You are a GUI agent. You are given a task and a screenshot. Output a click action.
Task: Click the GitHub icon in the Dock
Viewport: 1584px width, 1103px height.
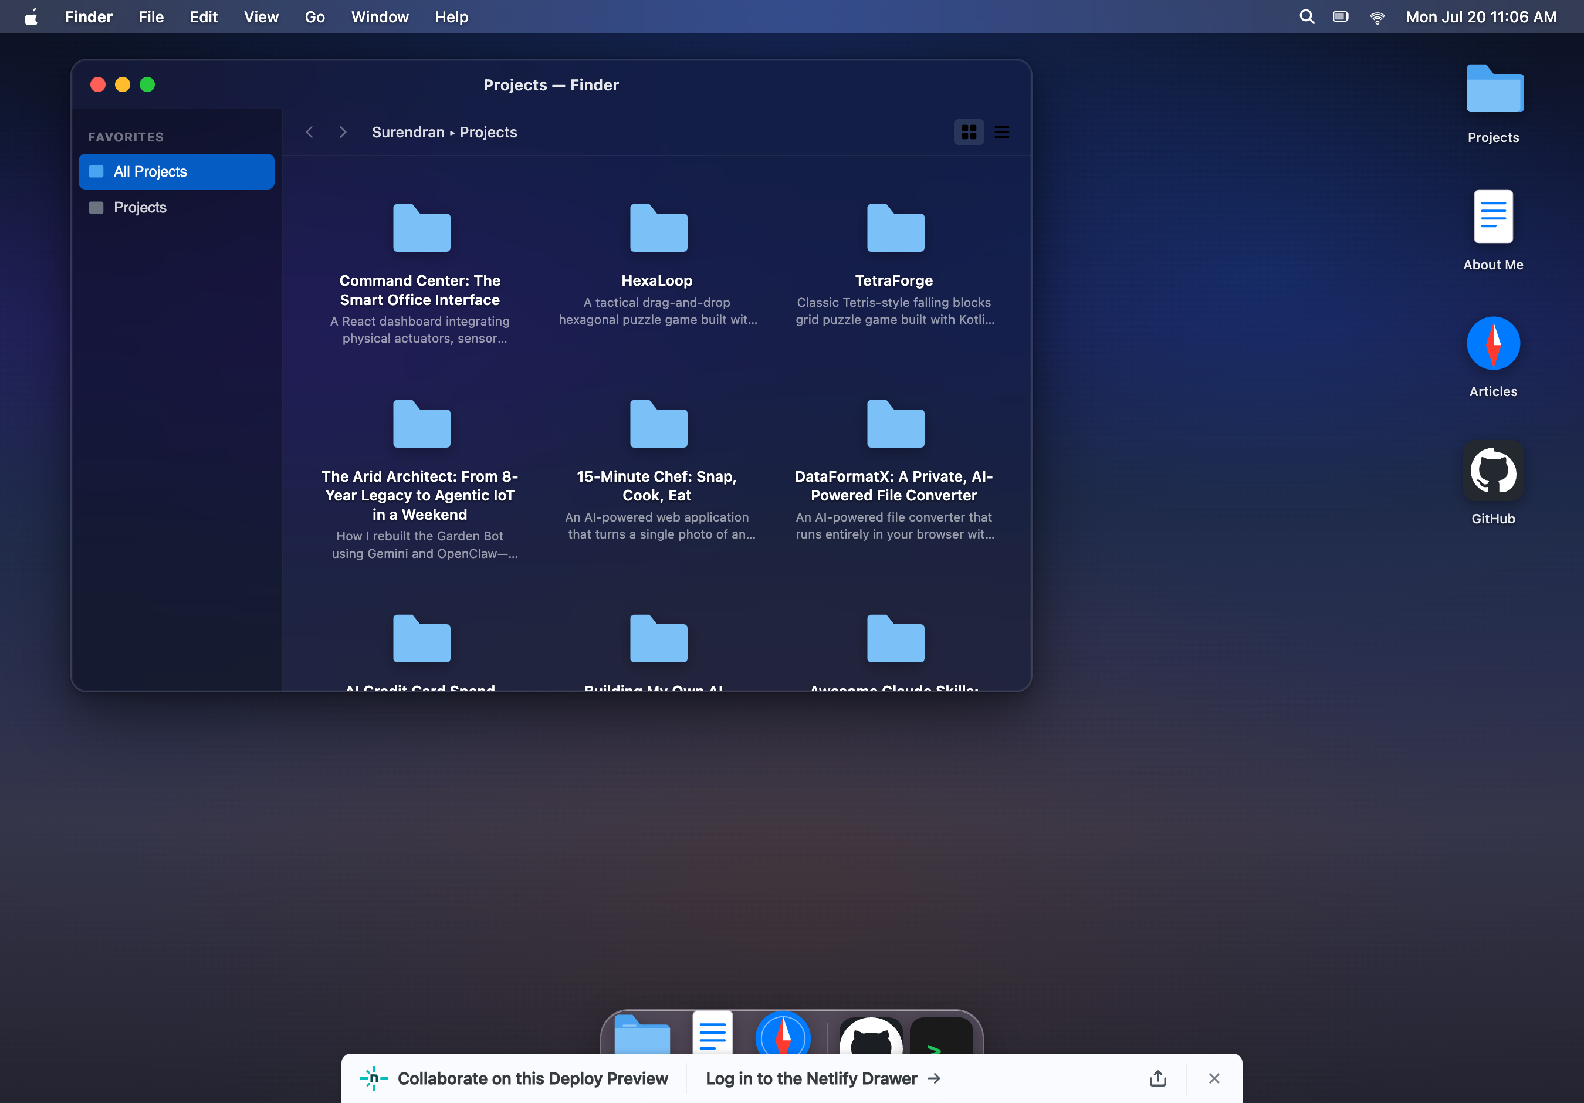coord(871,1036)
